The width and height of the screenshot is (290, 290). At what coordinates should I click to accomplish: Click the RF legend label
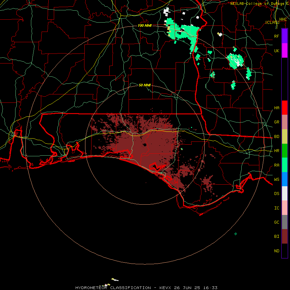click(277, 36)
